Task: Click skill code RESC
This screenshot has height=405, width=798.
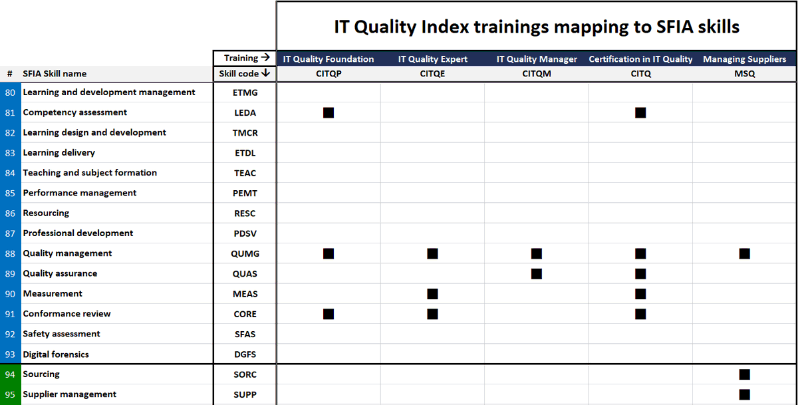Action: 245,213
